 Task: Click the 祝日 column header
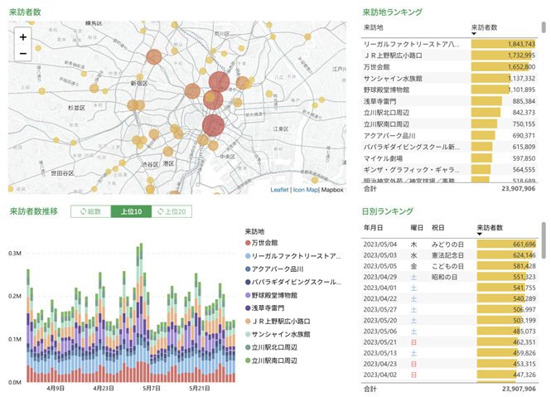pyautogui.click(x=437, y=228)
